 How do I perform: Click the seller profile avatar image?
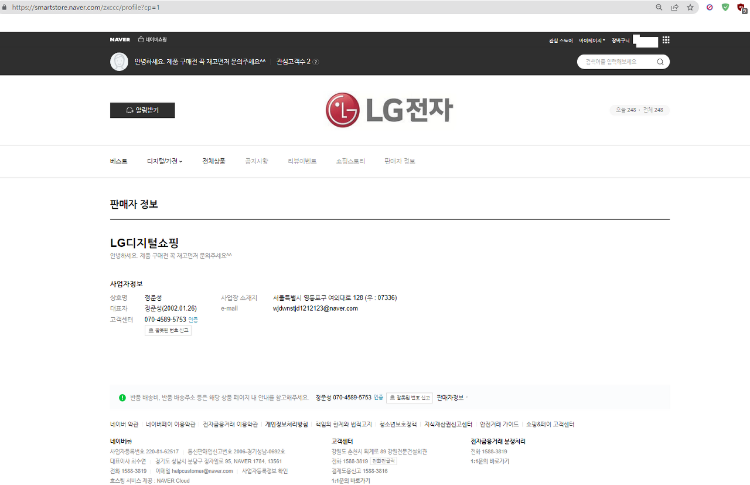(x=120, y=62)
